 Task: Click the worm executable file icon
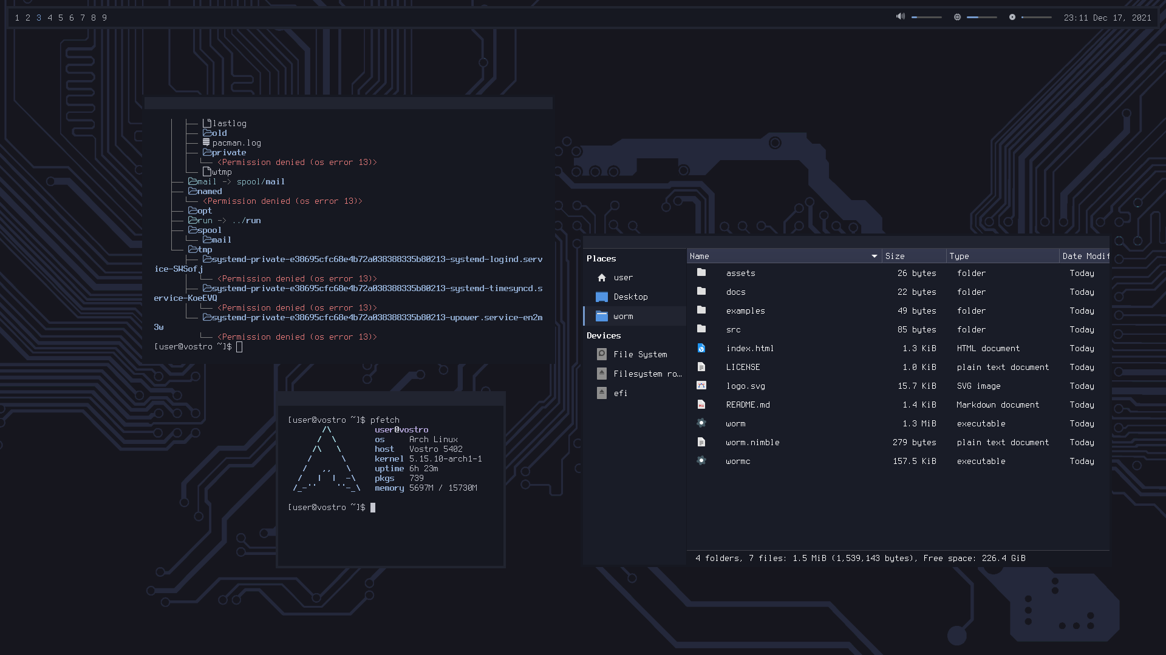(701, 423)
